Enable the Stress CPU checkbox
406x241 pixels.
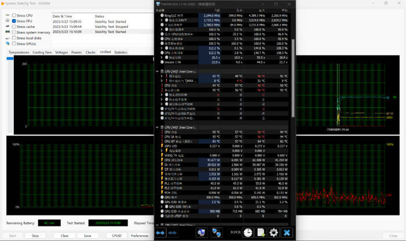pyautogui.click(x=14, y=15)
